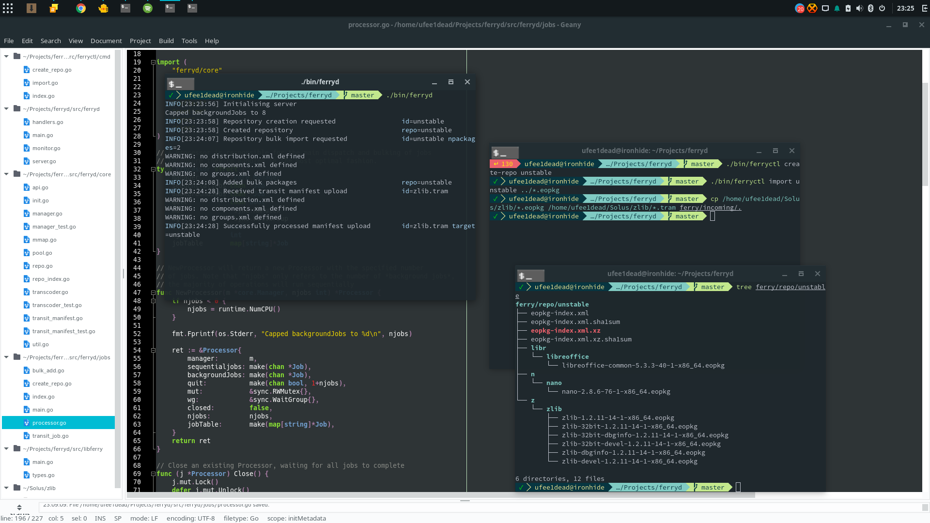
Task: Open the sidebar panel icon at far right
Action: click(924, 8)
